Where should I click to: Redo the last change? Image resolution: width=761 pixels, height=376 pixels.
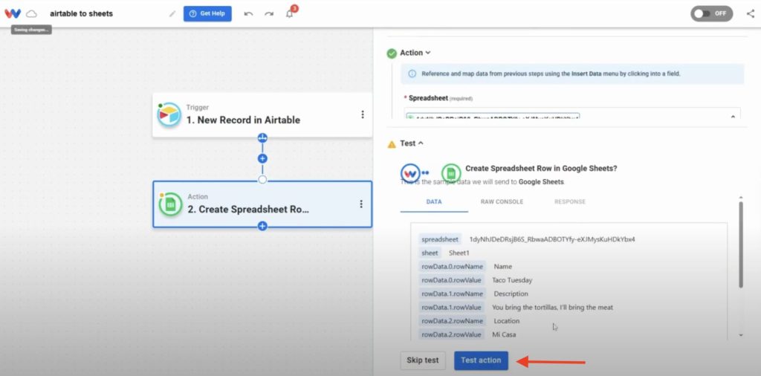click(x=269, y=13)
